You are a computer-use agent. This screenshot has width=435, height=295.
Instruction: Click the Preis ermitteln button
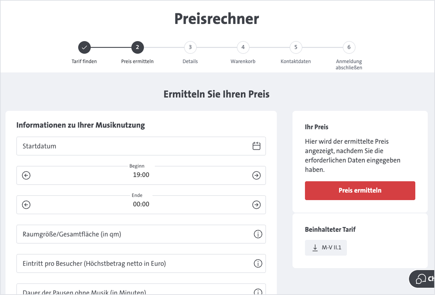[x=360, y=191]
